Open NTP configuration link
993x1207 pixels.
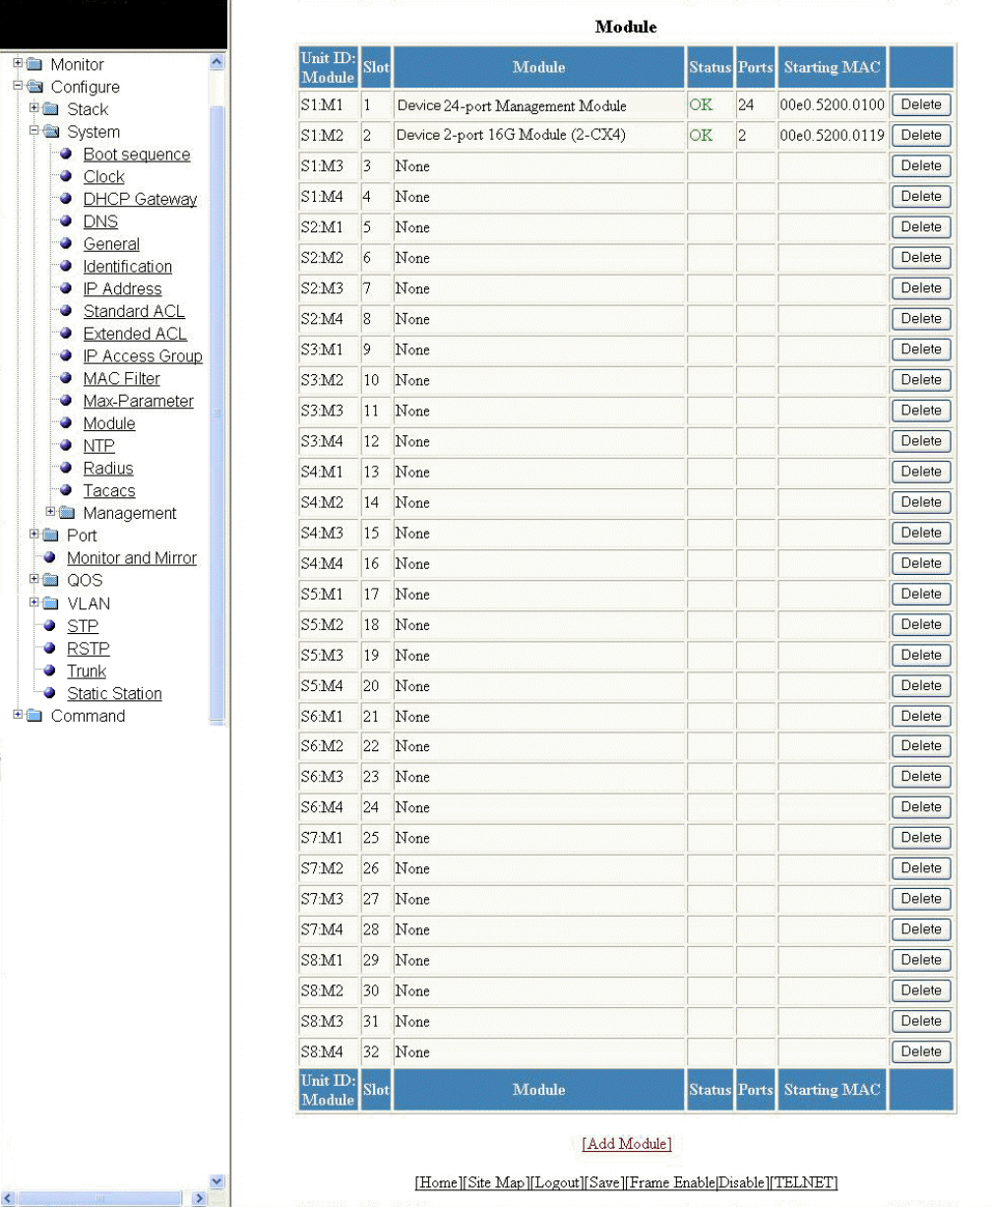[x=99, y=446]
